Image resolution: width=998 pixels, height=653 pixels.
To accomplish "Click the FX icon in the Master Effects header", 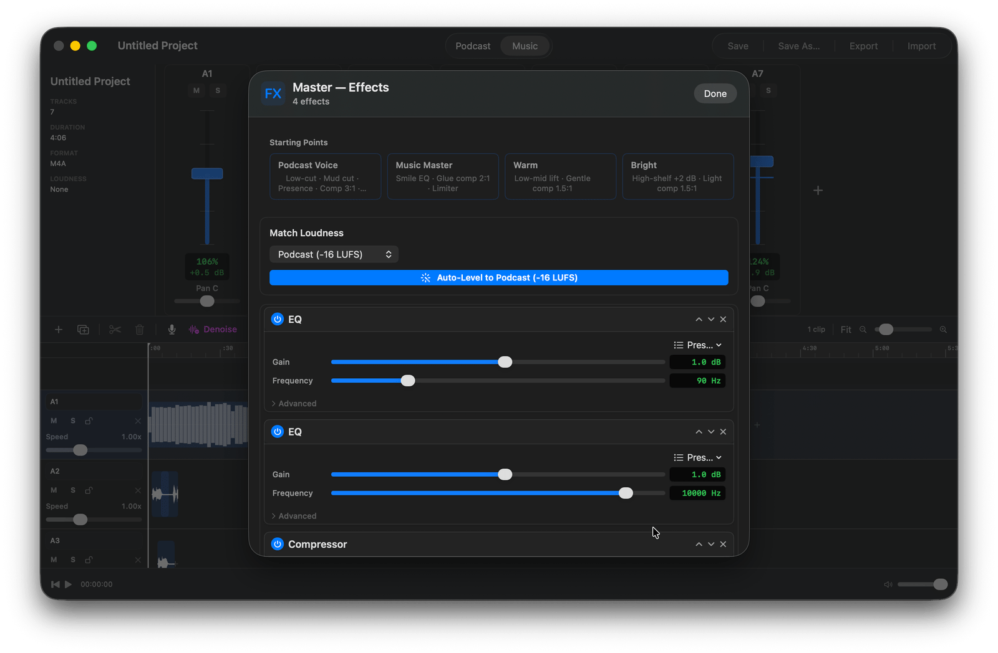I will [x=273, y=93].
